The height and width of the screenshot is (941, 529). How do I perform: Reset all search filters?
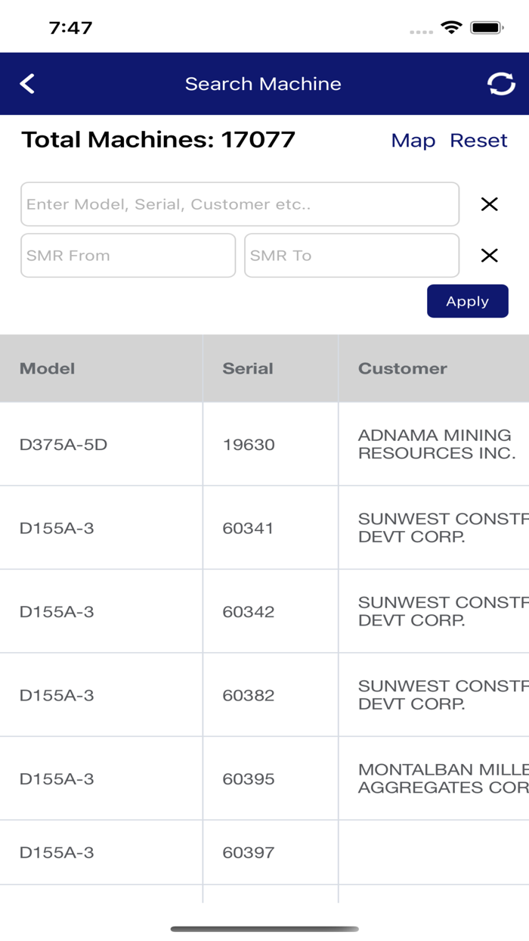click(478, 141)
